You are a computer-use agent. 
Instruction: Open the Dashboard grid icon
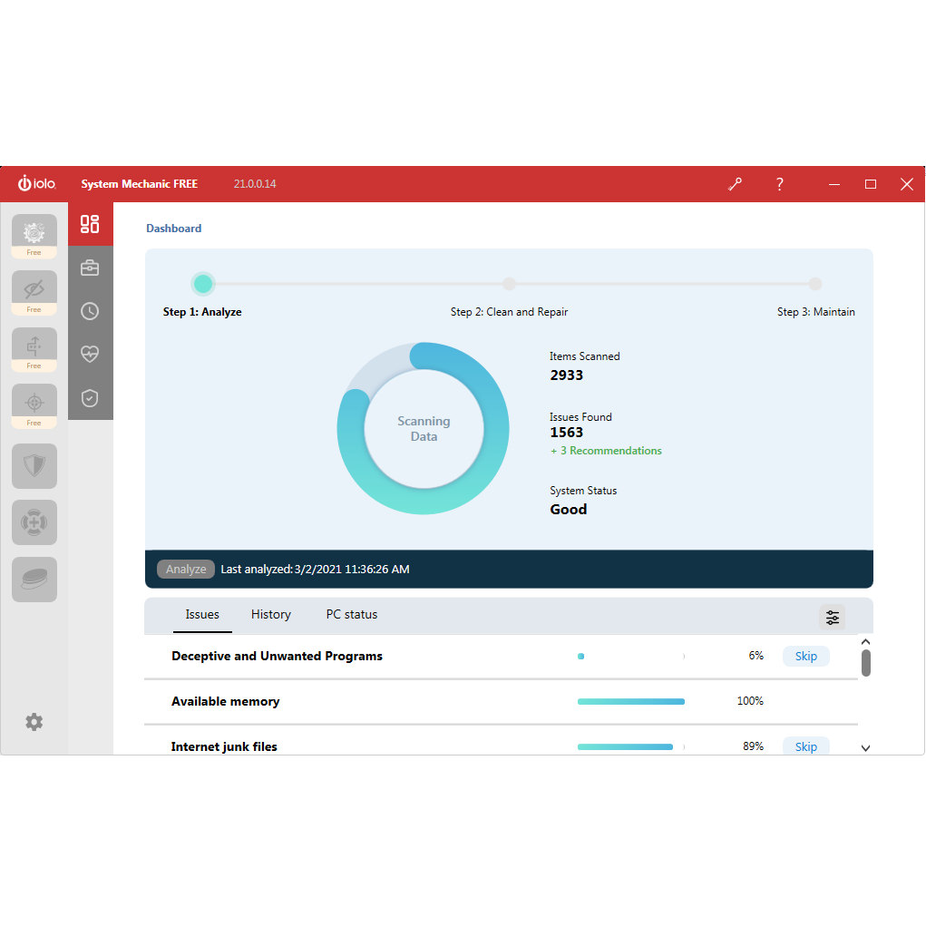coord(90,224)
